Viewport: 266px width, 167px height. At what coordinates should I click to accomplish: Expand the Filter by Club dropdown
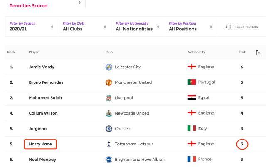pyautogui.click(x=83, y=26)
